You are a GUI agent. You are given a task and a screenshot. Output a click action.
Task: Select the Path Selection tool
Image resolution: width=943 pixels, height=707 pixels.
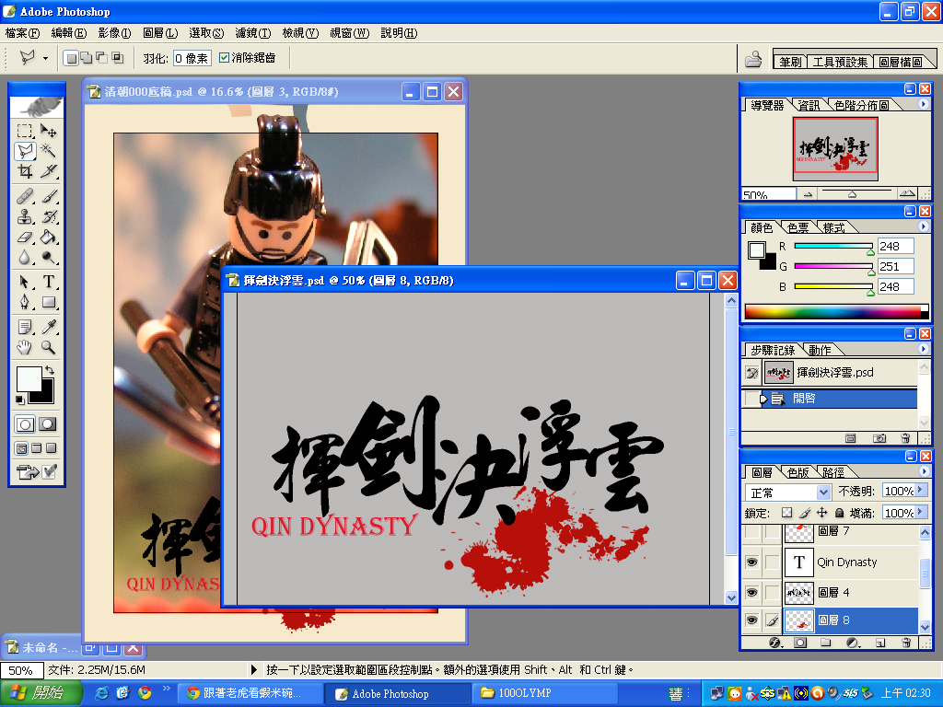point(25,282)
